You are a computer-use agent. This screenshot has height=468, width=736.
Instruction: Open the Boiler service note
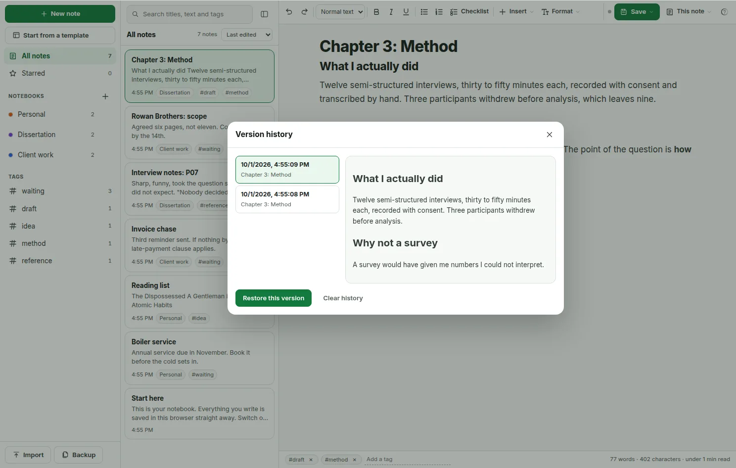click(x=199, y=358)
